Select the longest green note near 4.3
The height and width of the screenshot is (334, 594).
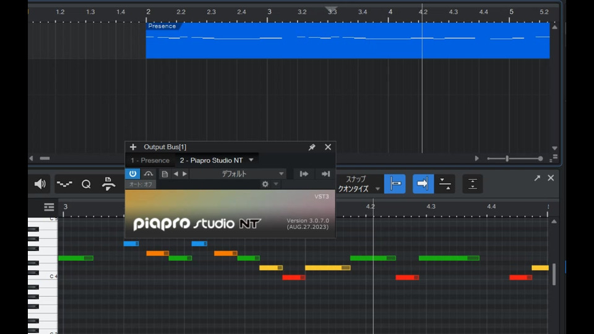coord(449,259)
